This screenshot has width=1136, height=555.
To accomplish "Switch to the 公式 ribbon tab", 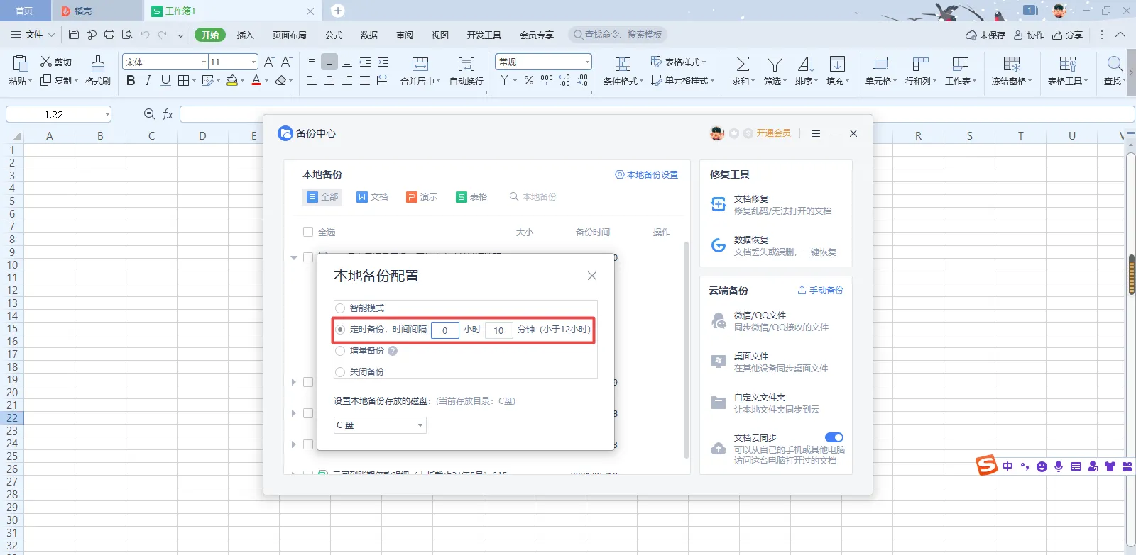I will 334,35.
